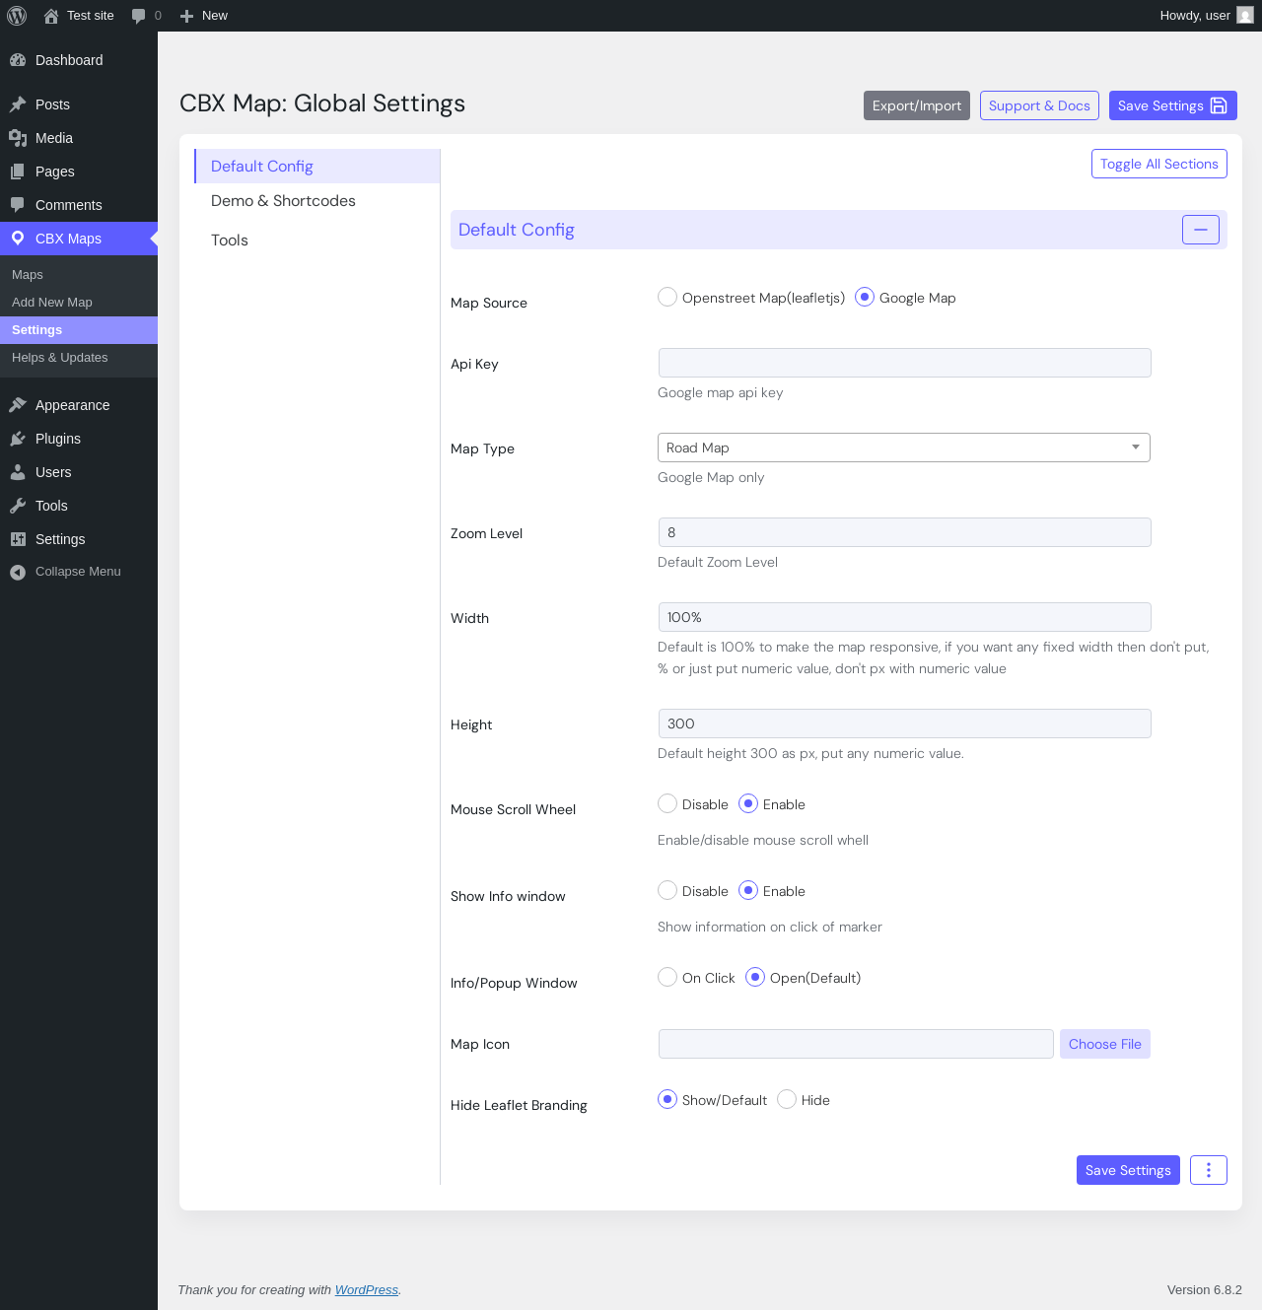This screenshot has width=1262, height=1310.
Task: Click the Media library icon
Action: pyautogui.click(x=18, y=138)
